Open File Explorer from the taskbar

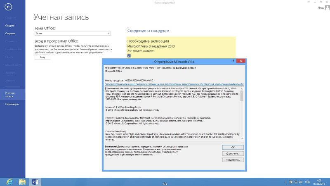(22, 182)
